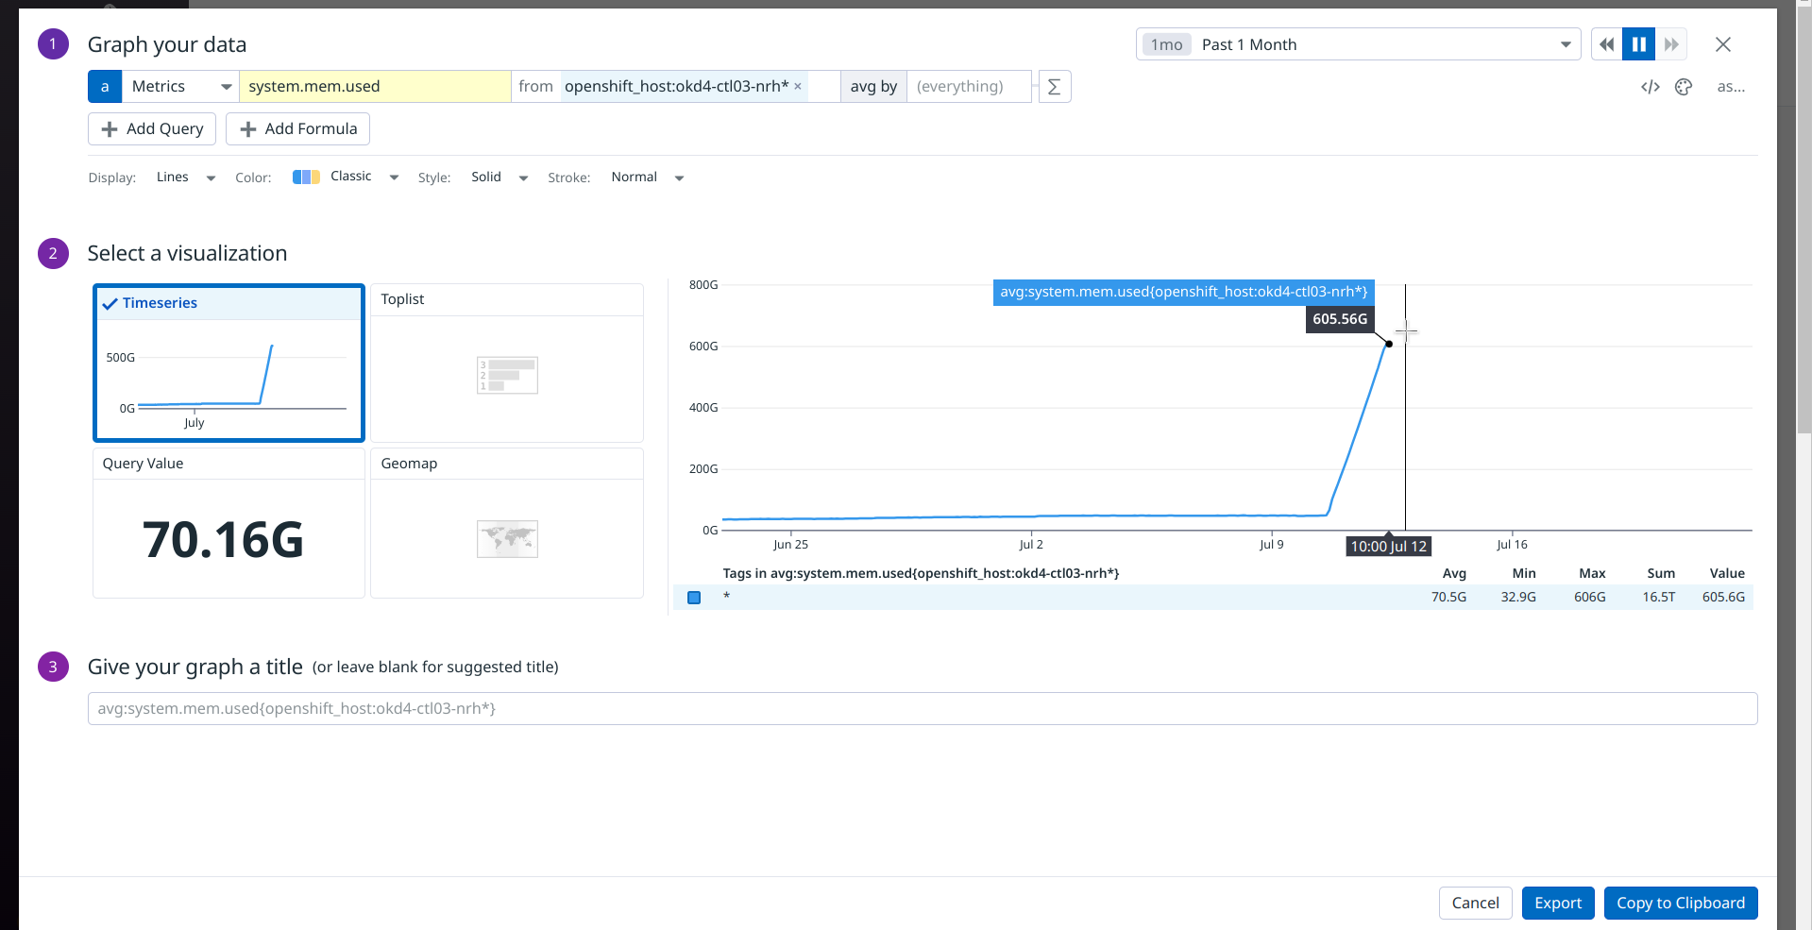Open the sigma advanced functions menu

pyautogui.click(x=1055, y=86)
